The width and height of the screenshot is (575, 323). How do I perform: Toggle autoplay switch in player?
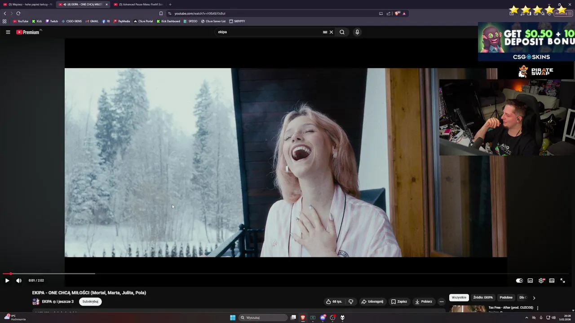[x=519, y=280]
